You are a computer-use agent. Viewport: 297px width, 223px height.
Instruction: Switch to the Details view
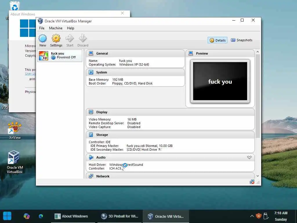pyautogui.click(x=218, y=40)
